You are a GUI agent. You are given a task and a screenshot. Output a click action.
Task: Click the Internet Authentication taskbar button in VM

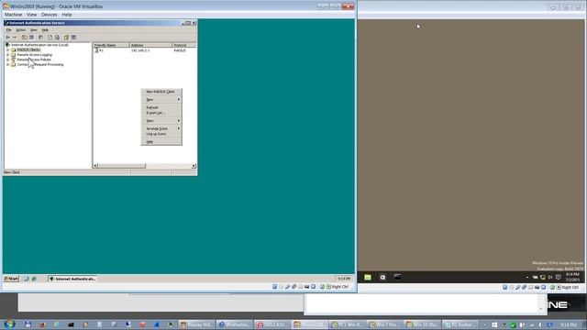(x=72, y=279)
